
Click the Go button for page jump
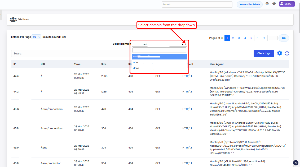(284, 38)
